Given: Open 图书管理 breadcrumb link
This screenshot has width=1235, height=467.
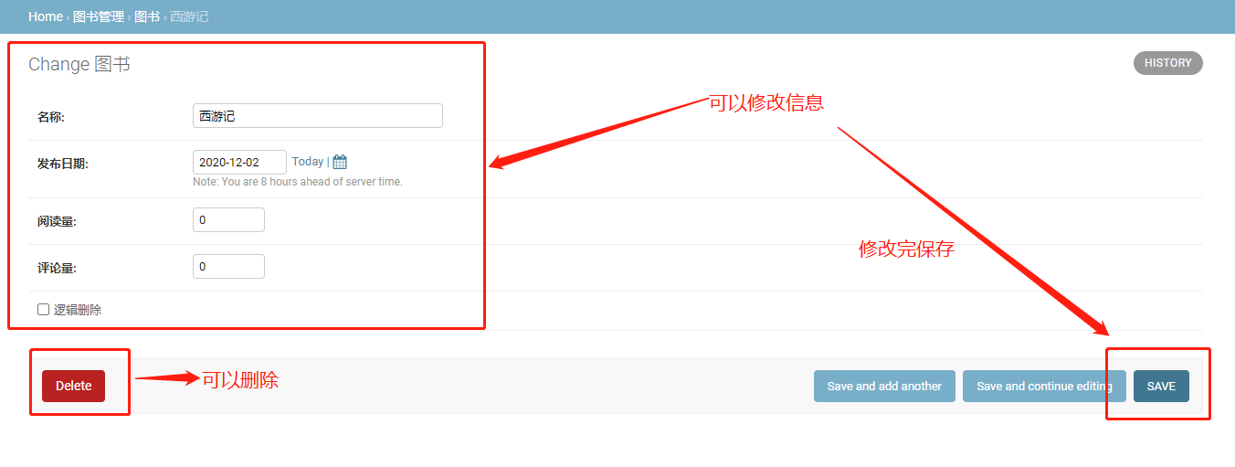Looking at the screenshot, I should 99,16.
